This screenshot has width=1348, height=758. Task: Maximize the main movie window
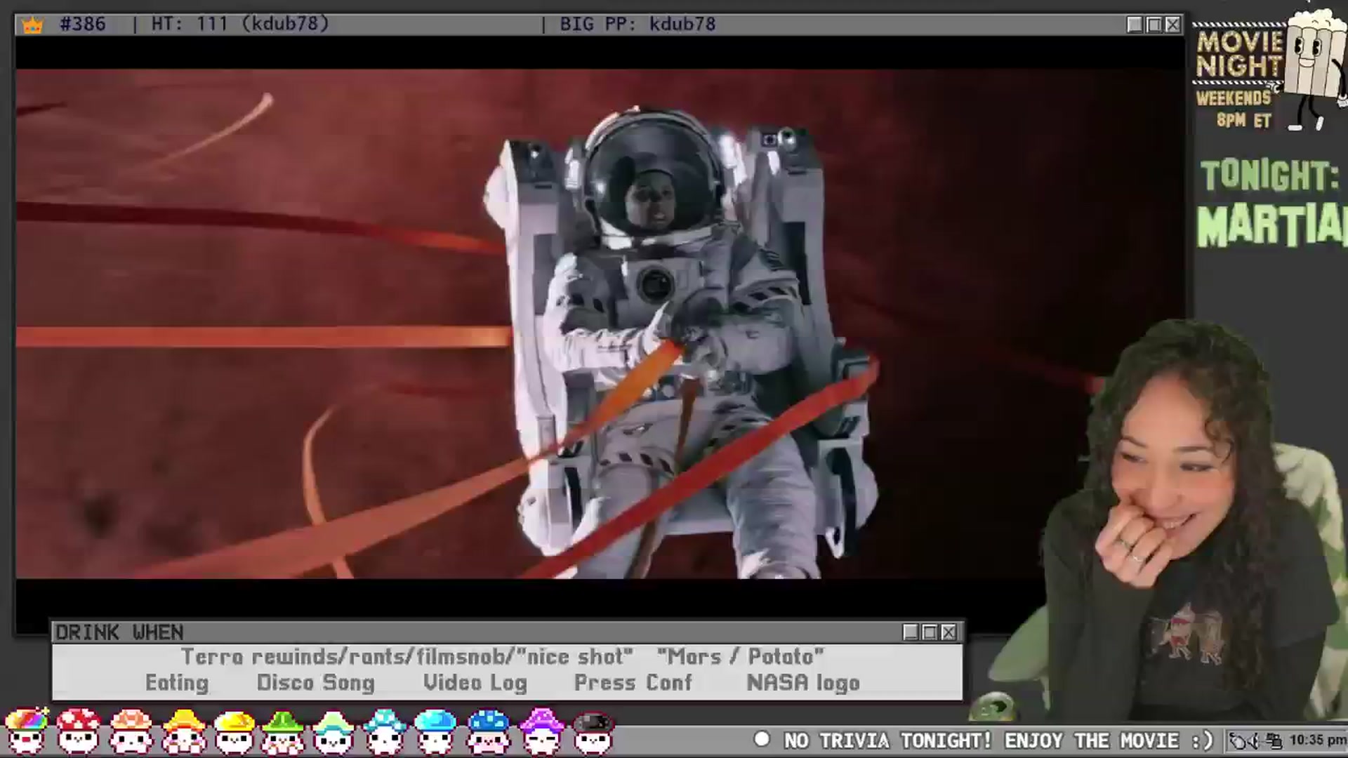tap(1154, 25)
